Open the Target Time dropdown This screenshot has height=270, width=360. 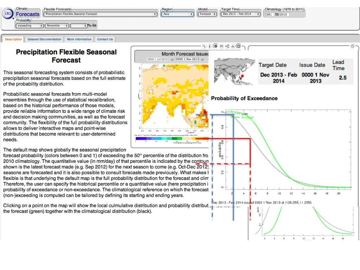[240, 14]
